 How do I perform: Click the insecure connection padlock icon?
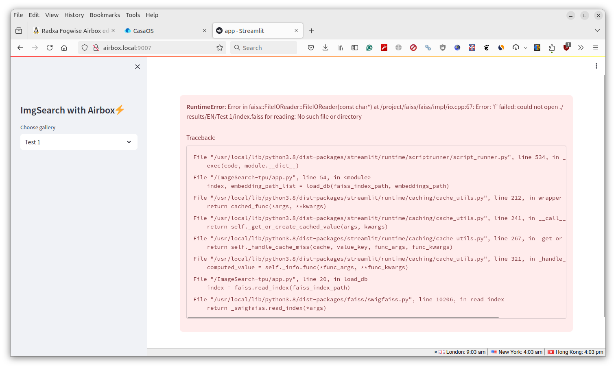point(96,48)
